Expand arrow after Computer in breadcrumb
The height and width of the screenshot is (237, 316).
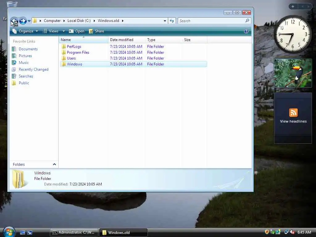tap(64, 21)
